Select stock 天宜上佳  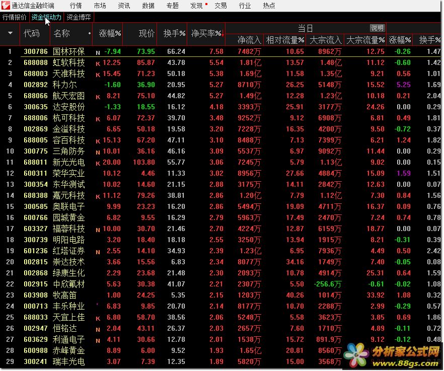pos(69,317)
